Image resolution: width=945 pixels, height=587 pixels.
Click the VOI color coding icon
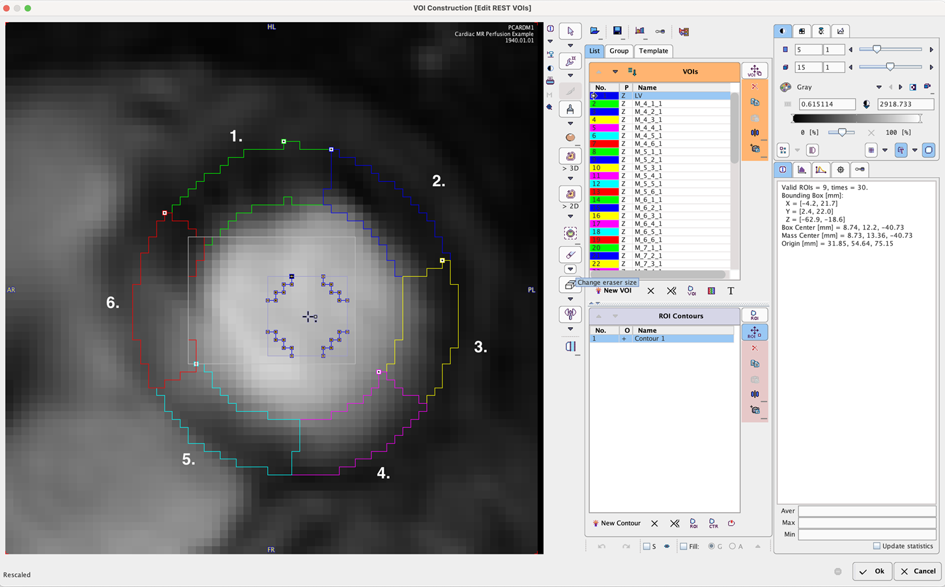tap(711, 291)
